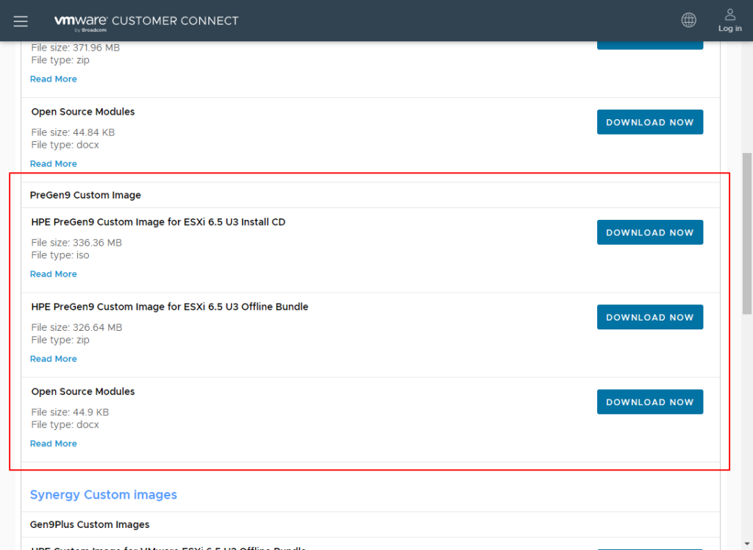Click the scrollbar down arrow

(747, 544)
